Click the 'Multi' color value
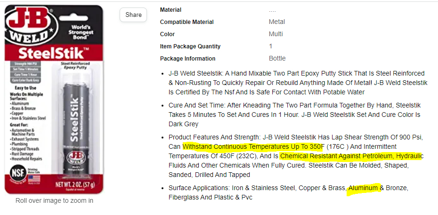Screen dimensions: 438x215 [x=276, y=34]
